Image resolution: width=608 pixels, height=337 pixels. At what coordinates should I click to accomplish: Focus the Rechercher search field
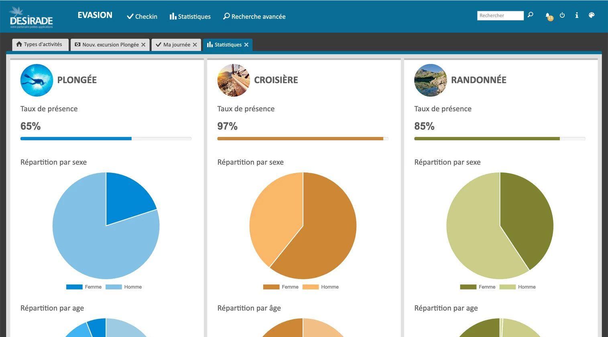tap(500, 16)
